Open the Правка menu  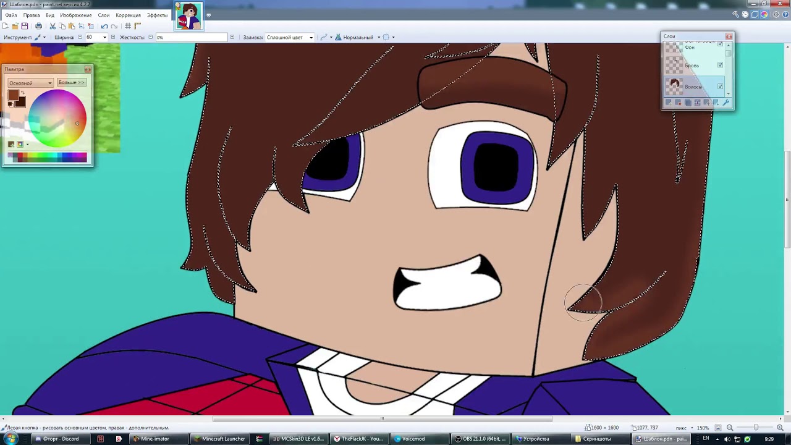[32, 15]
